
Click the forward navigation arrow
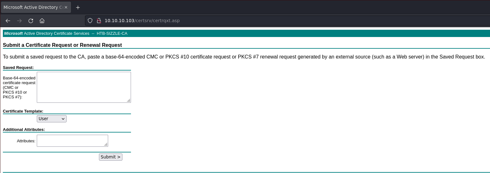coord(19,21)
